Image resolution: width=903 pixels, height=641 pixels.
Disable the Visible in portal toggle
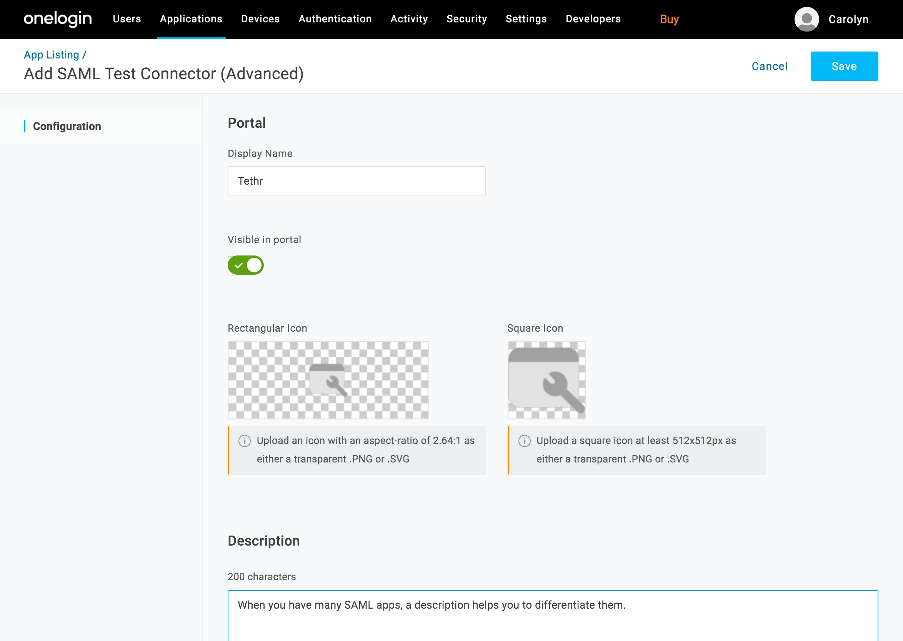click(246, 265)
